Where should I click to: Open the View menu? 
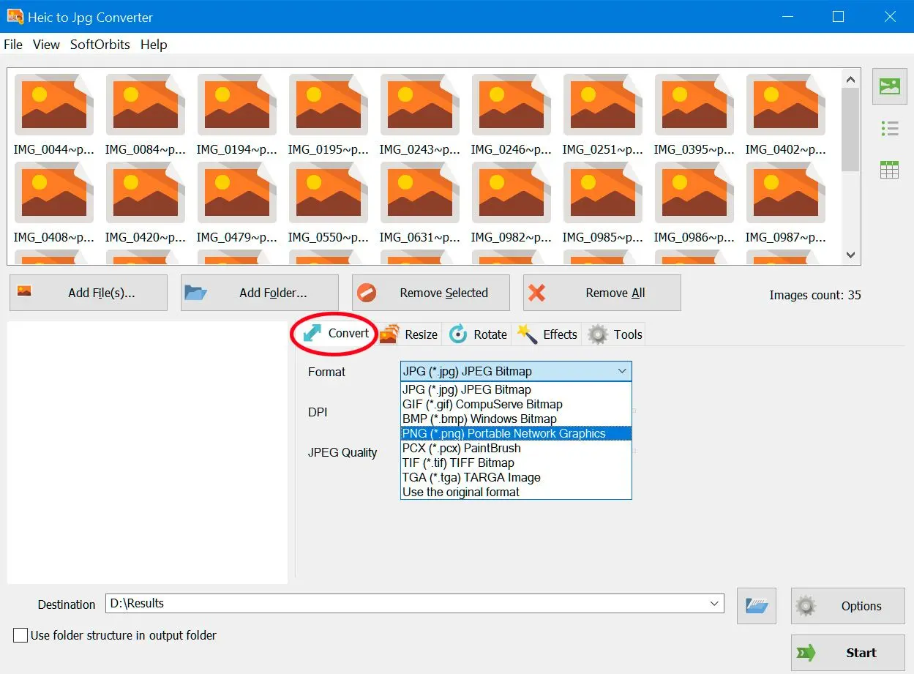46,45
